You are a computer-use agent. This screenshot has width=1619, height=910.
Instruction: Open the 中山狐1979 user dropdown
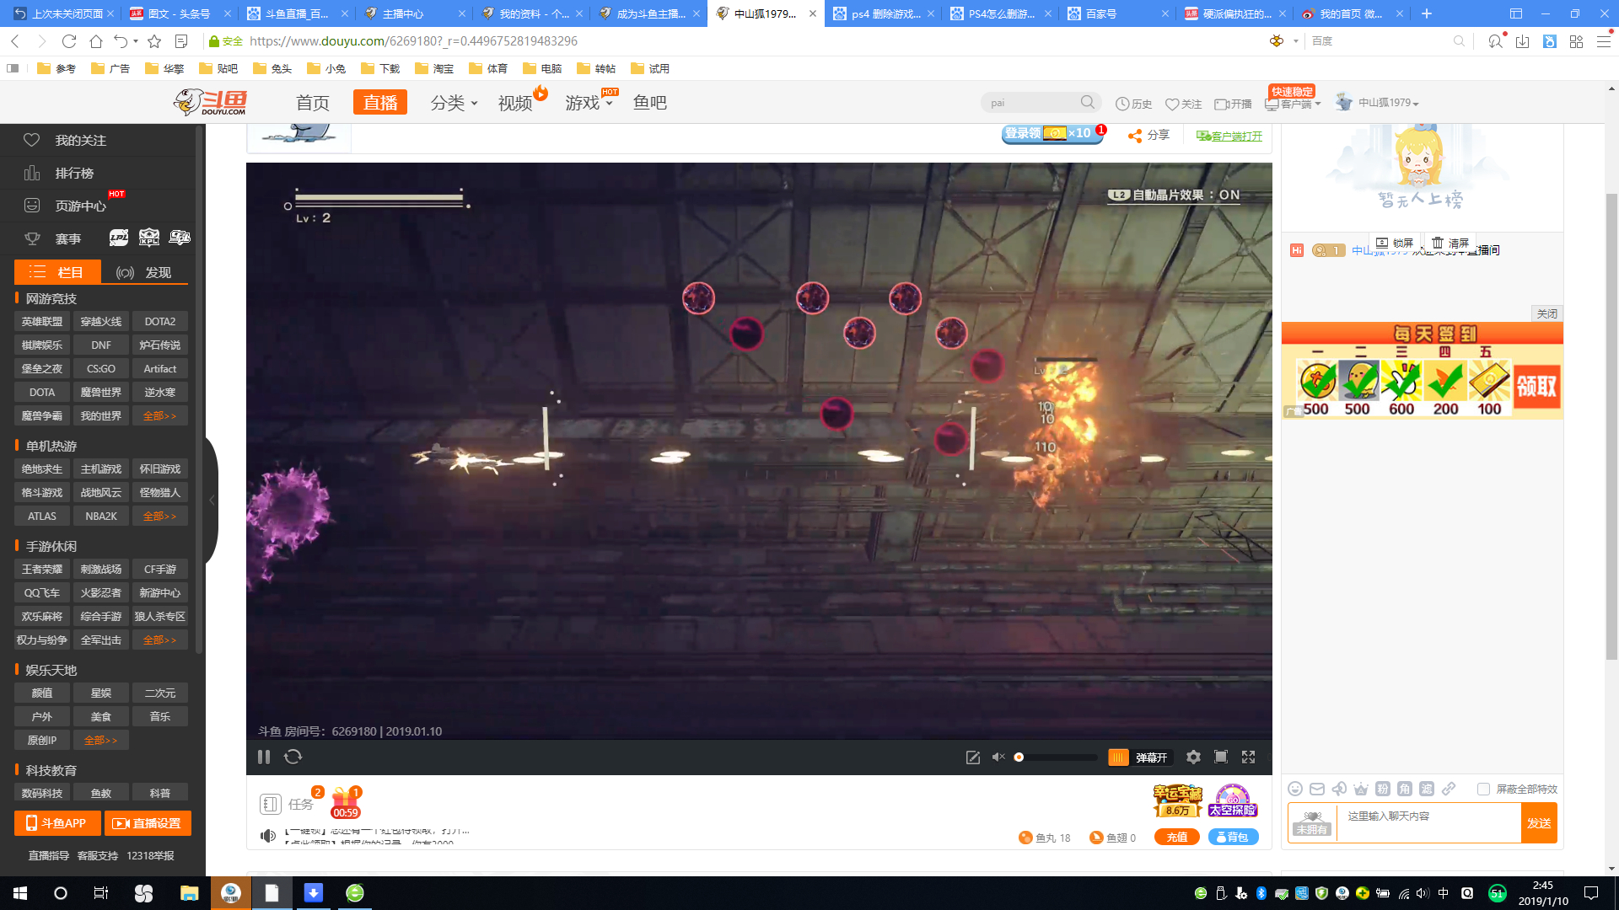coord(1387,103)
